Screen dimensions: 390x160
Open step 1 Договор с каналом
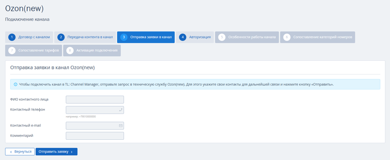[29, 37]
